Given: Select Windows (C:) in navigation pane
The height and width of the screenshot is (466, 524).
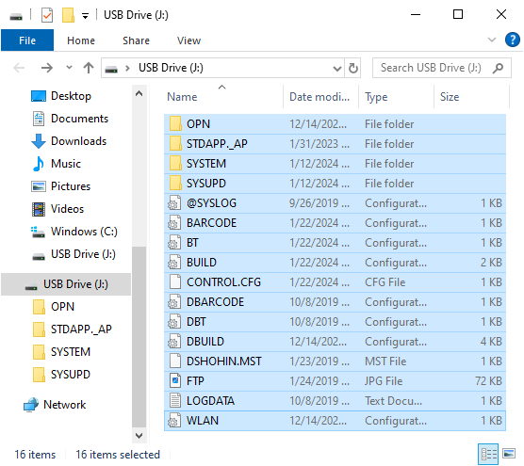Looking at the screenshot, I should 74,232.
